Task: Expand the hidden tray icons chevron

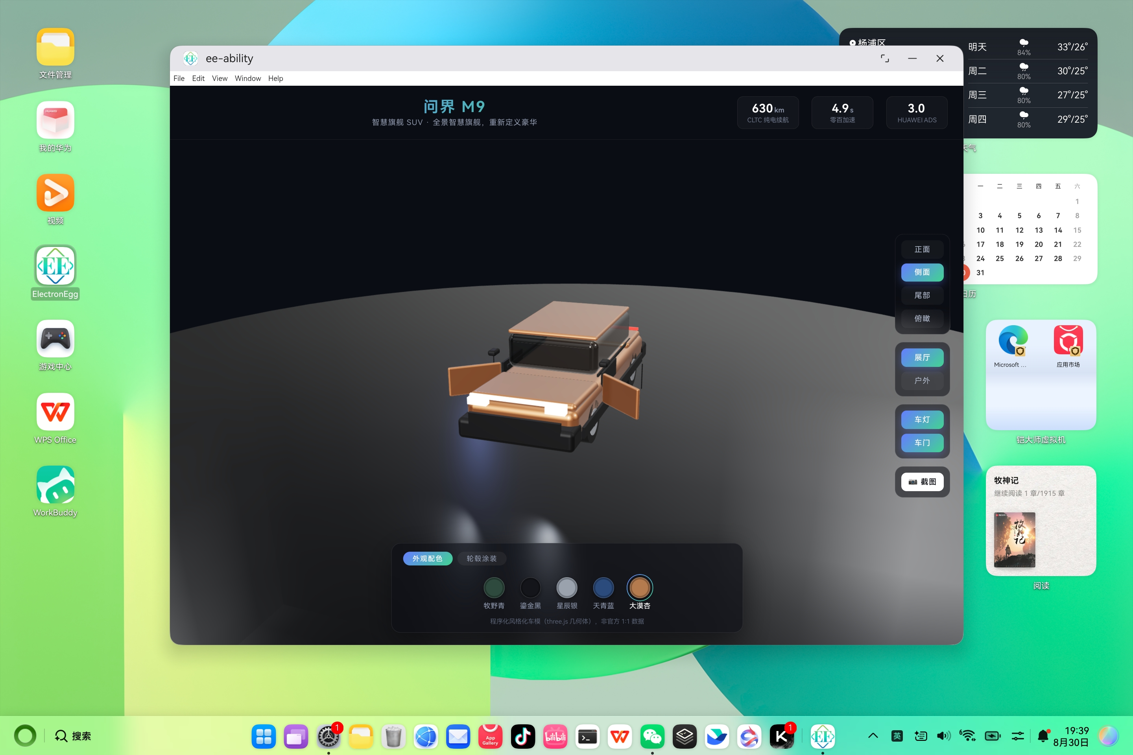Action: point(873,736)
